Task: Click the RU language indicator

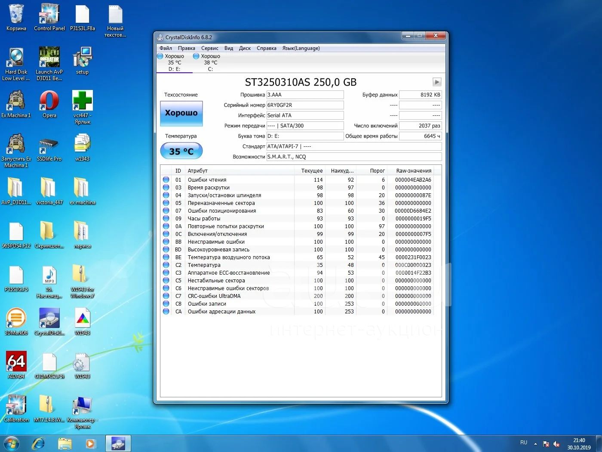Action: point(523,443)
